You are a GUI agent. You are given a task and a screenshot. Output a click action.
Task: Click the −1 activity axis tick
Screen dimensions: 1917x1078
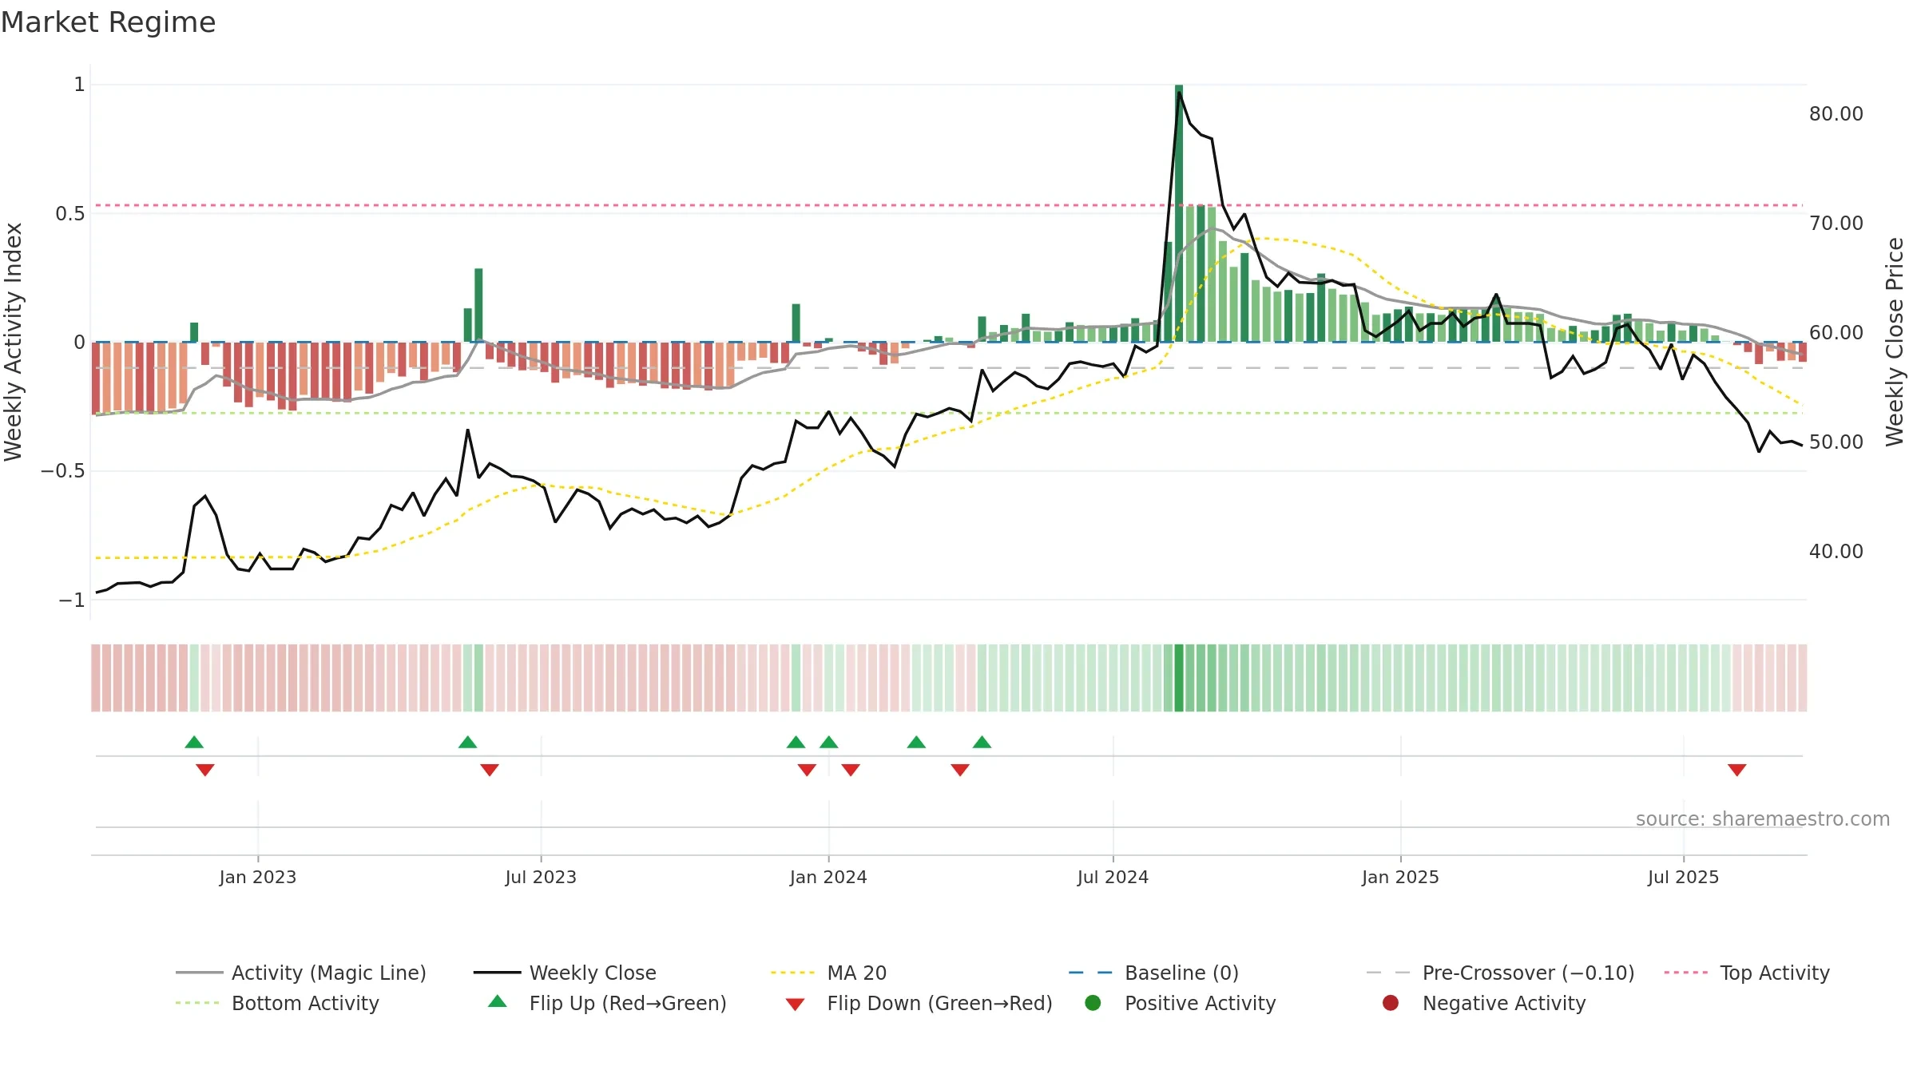coord(72,600)
